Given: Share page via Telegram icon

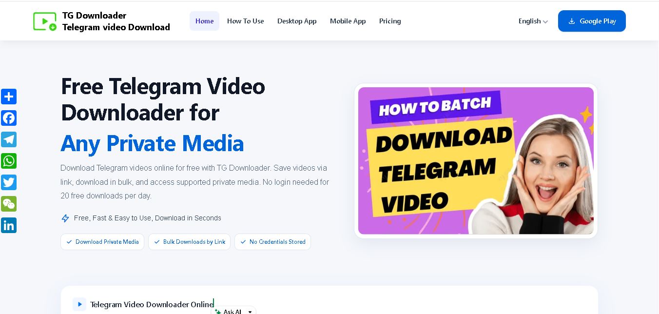Looking at the screenshot, I should point(9,139).
